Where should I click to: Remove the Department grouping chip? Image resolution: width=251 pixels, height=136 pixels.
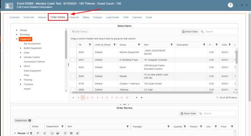tap(30, 120)
